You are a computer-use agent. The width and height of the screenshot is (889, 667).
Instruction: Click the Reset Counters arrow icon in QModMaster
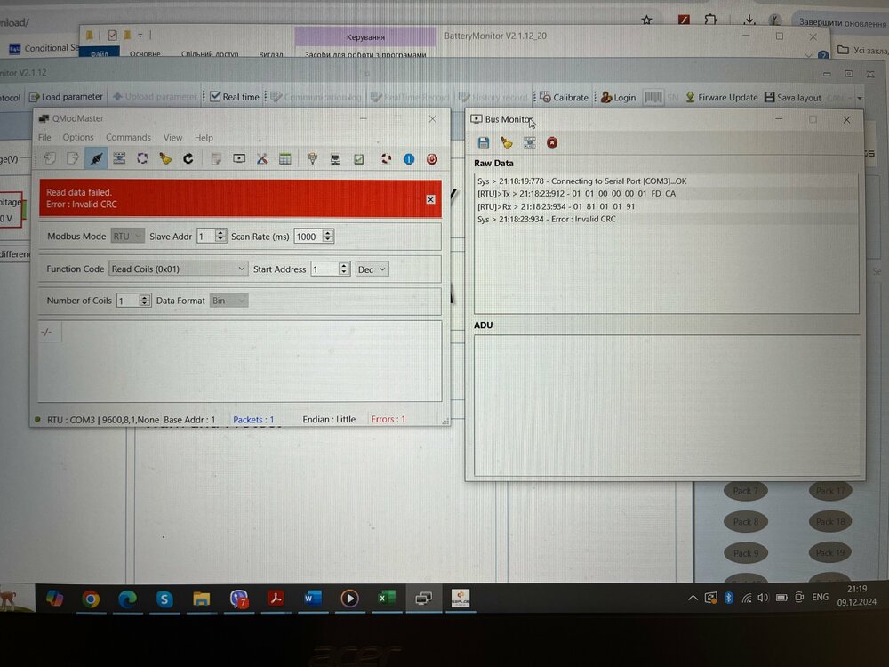(188, 159)
